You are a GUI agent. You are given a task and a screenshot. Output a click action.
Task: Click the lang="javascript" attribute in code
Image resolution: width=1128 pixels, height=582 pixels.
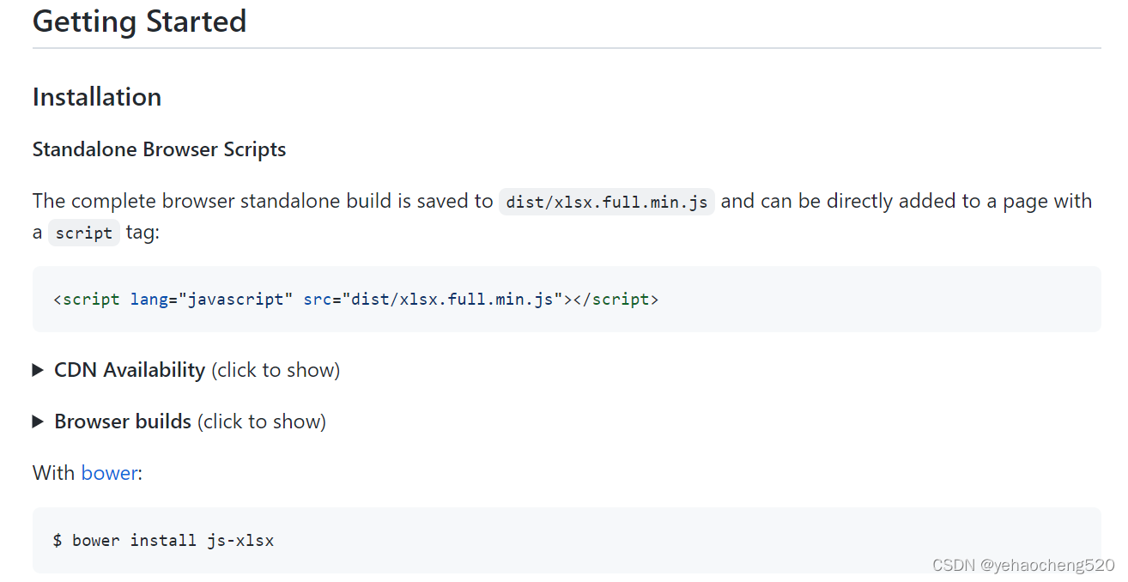[x=212, y=299]
